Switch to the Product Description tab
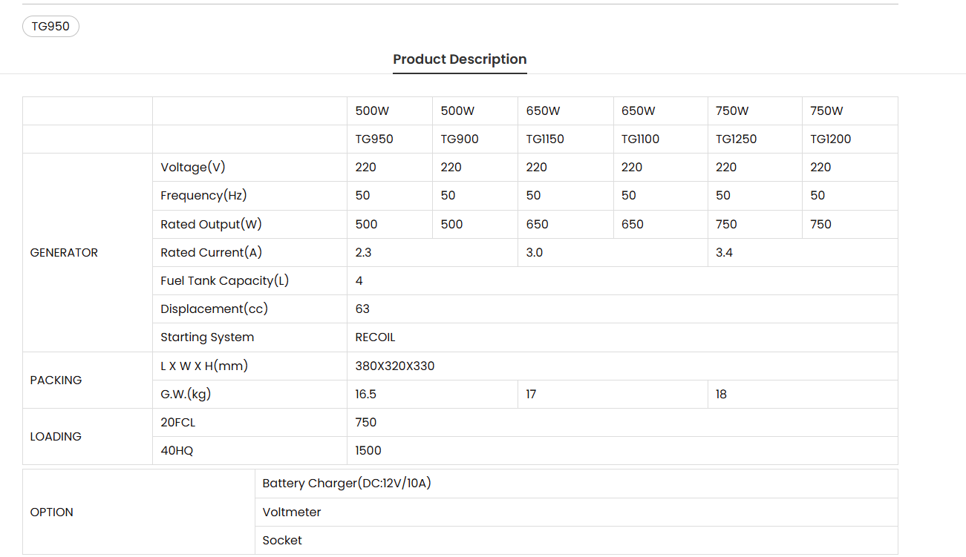 point(460,59)
